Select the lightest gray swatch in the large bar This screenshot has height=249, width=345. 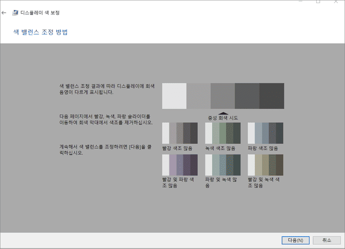tap(174, 96)
